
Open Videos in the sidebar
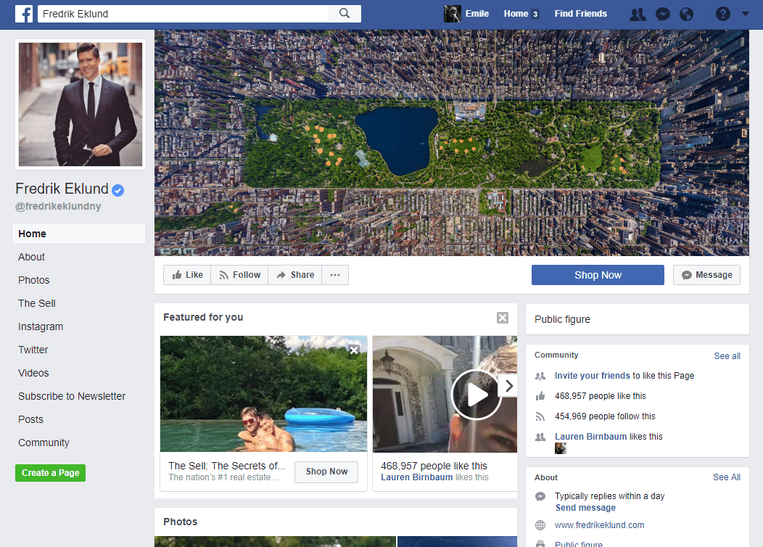click(x=33, y=374)
